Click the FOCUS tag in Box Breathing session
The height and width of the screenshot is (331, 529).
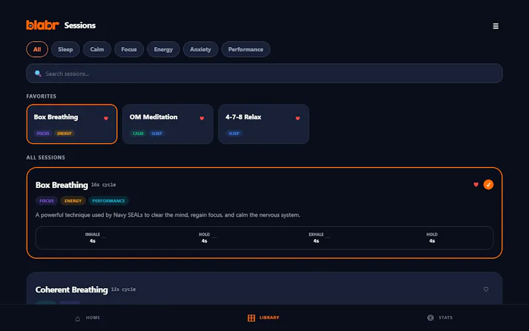[x=46, y=201]
